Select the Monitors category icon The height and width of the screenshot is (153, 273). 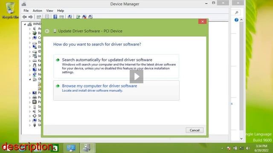pyautogui.click(x=35, y=70)
